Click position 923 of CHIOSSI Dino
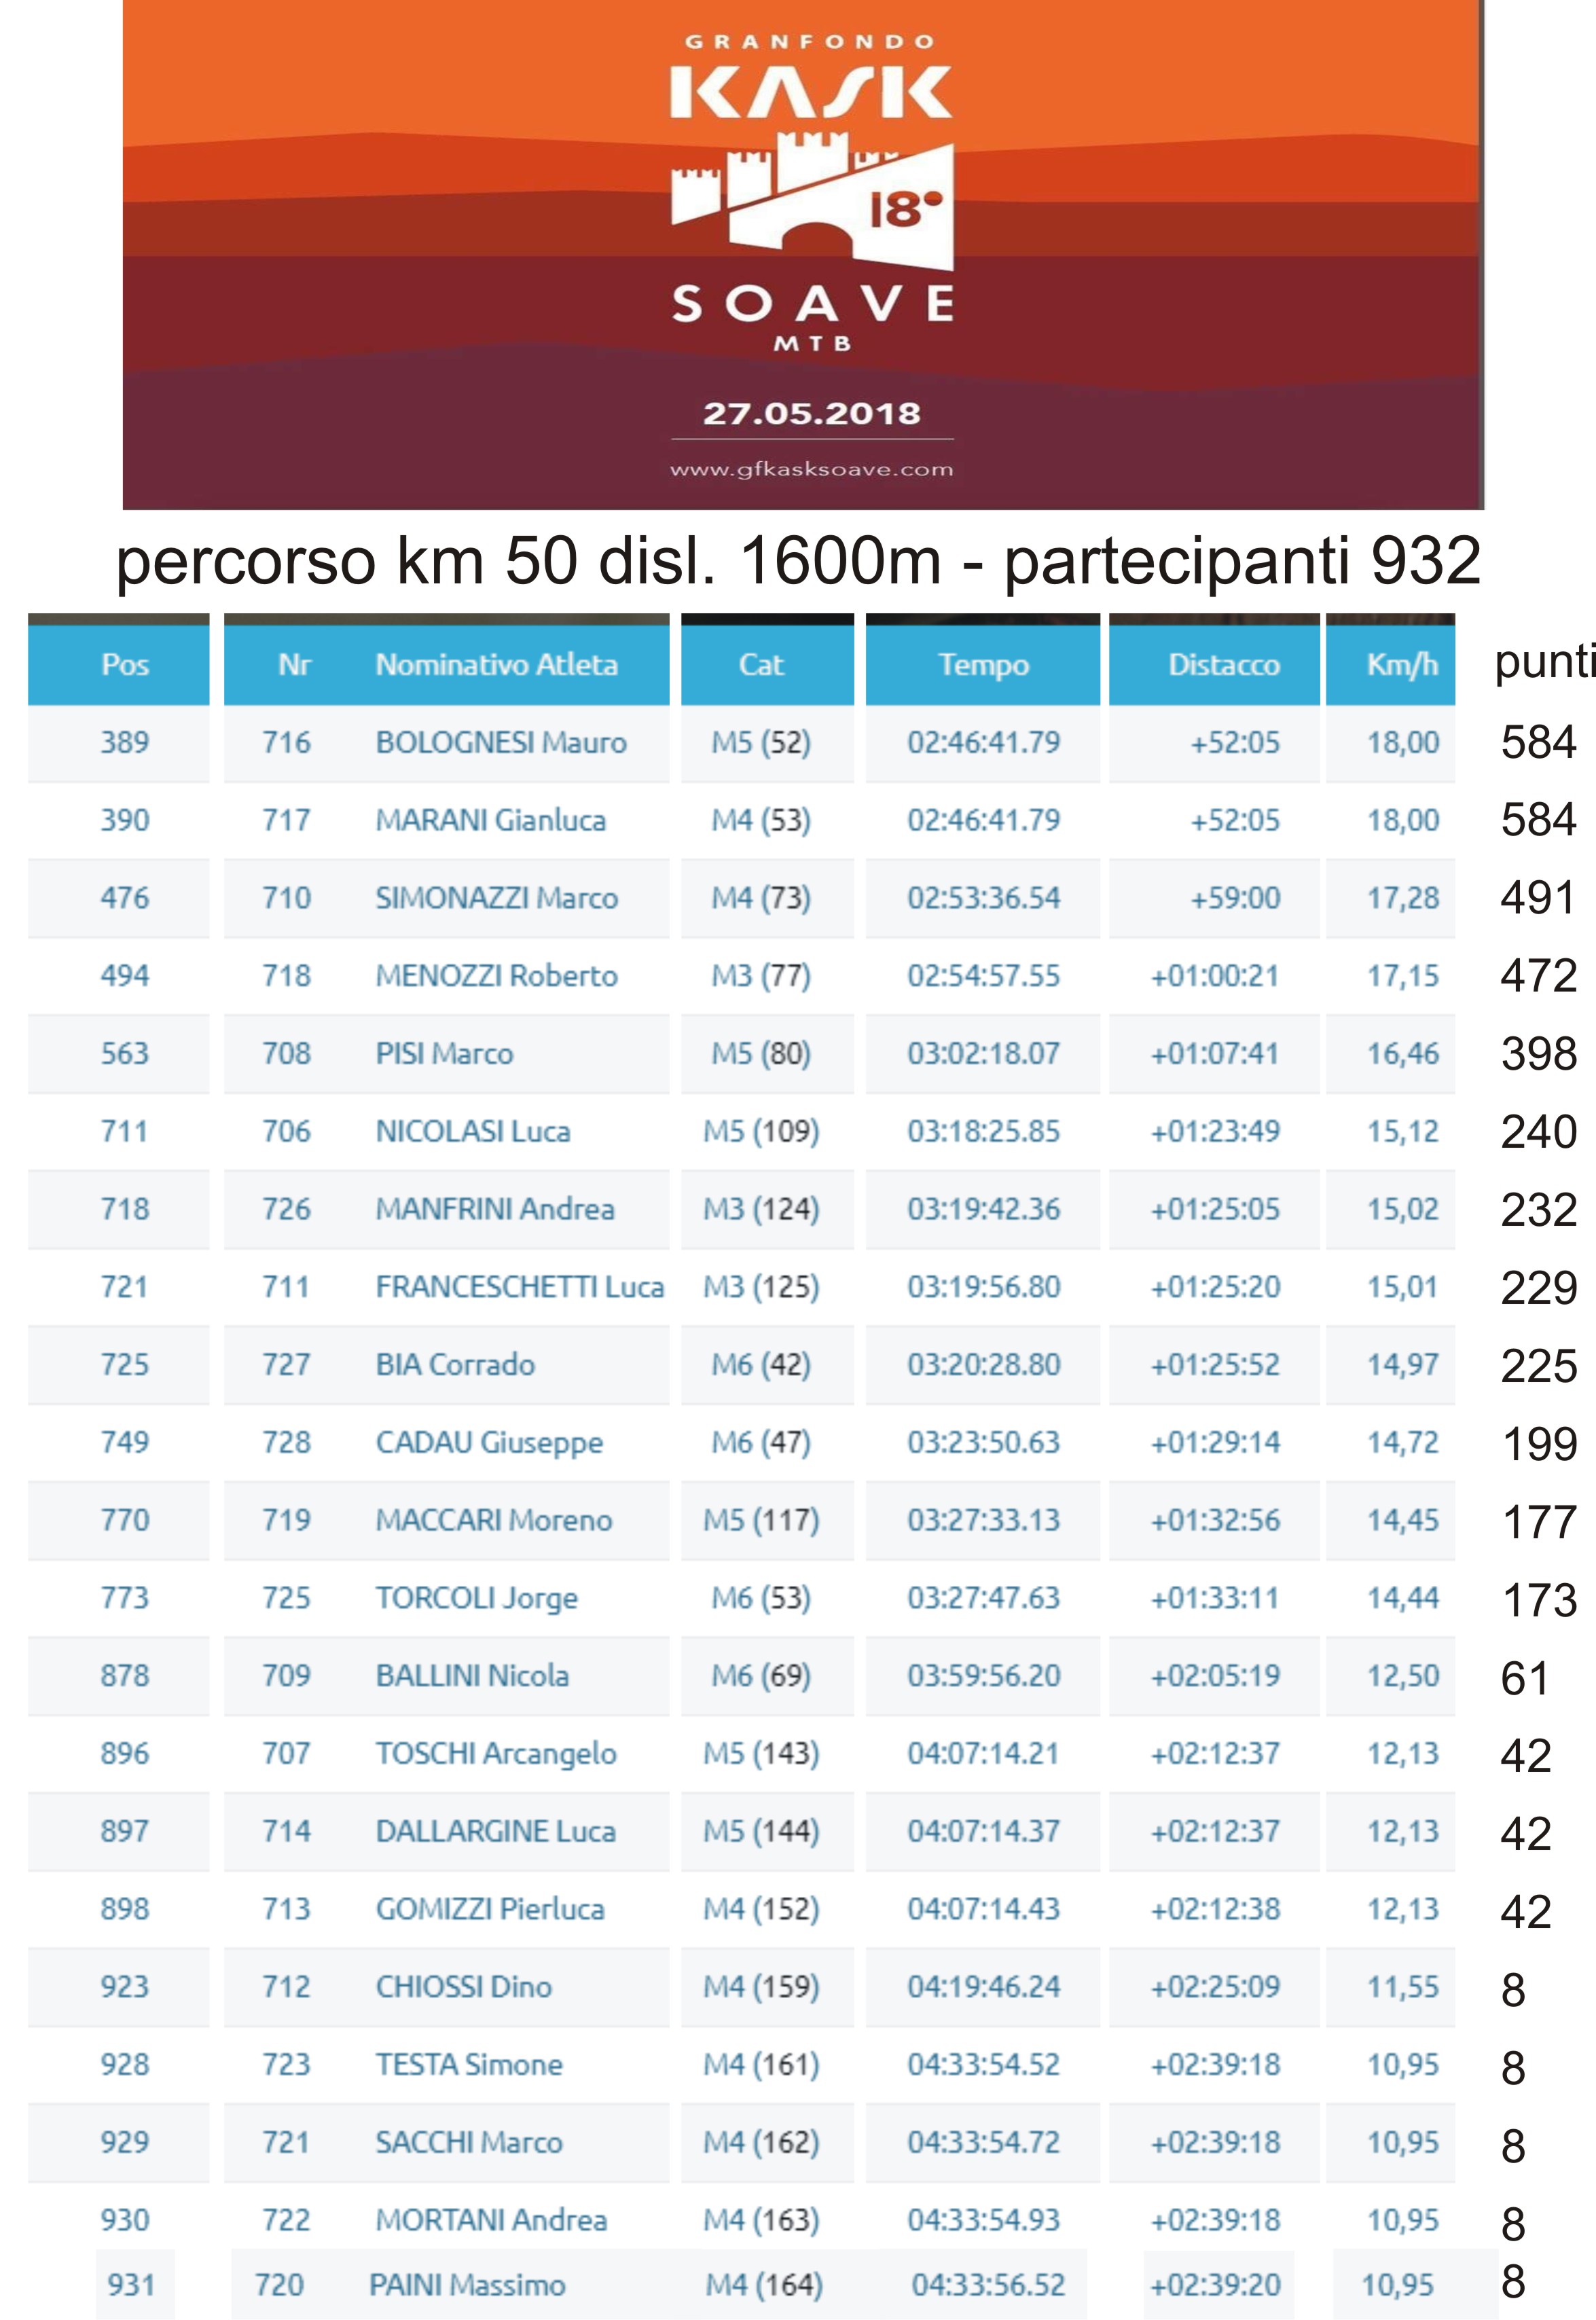This screenshot has height=2320, width=1596. (x=125, y=1987)
